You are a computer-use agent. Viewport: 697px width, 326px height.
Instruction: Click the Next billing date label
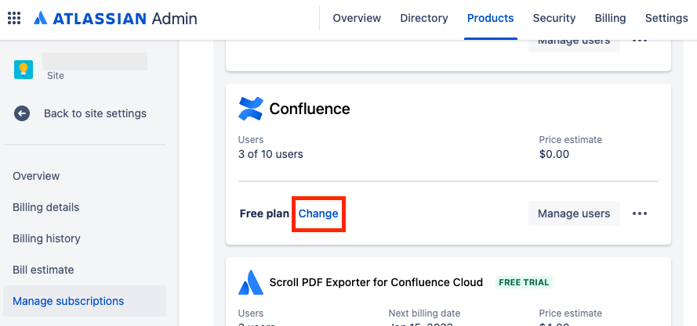[x=424, y=313]
